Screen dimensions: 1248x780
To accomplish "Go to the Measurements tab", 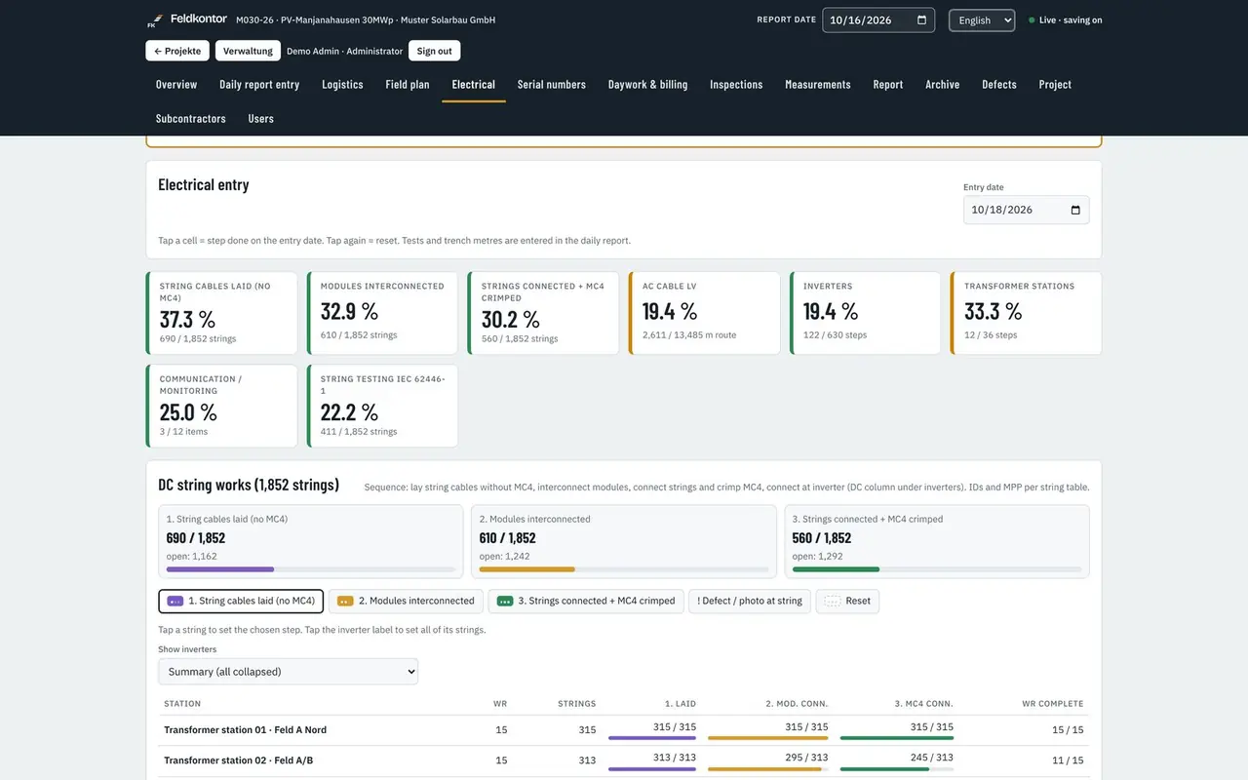I will coord(818,85).
